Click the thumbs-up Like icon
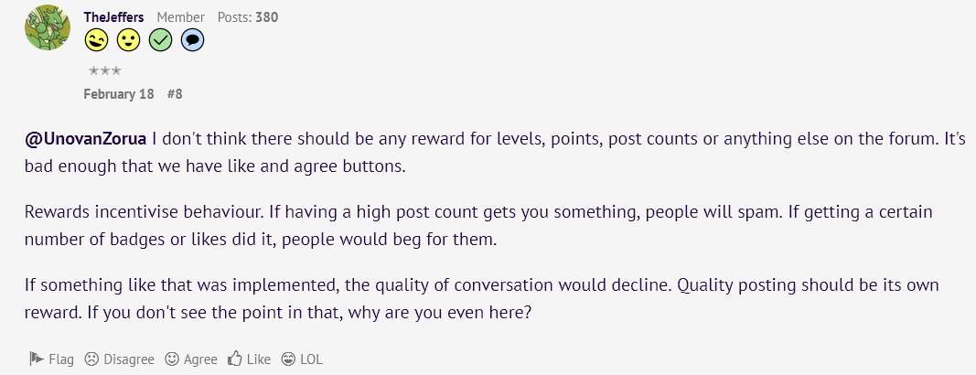 click(235, 359)
